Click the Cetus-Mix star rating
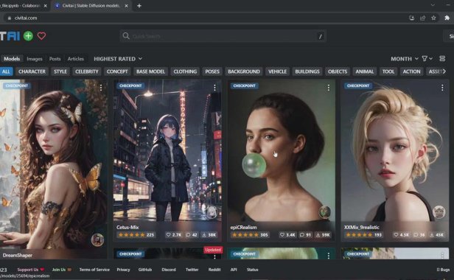The image size is (454, 280). [x=136, y=235]
